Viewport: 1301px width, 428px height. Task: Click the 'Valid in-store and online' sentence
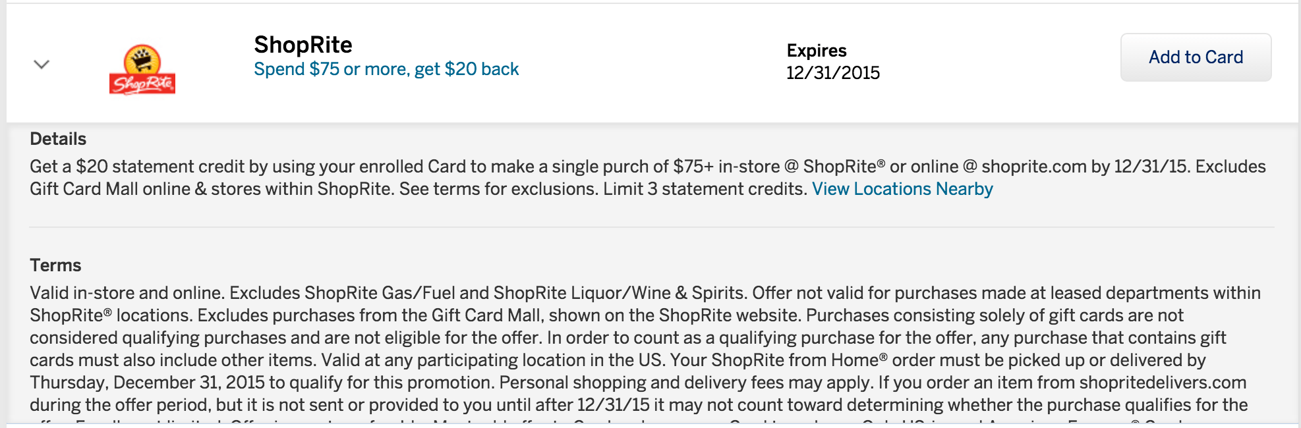[x=127, y=293]
